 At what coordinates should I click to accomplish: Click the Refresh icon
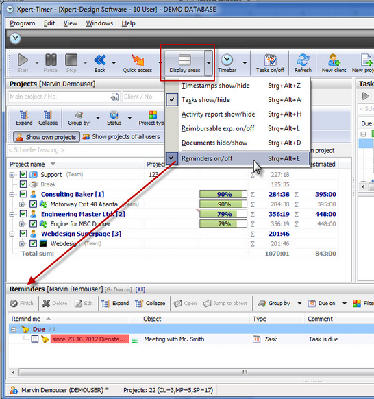point(303,60)
